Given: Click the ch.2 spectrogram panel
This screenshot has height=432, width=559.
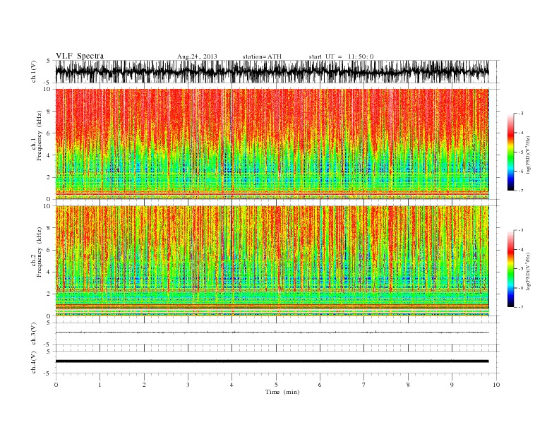Looking at the screenshot, I should point(272,261).
